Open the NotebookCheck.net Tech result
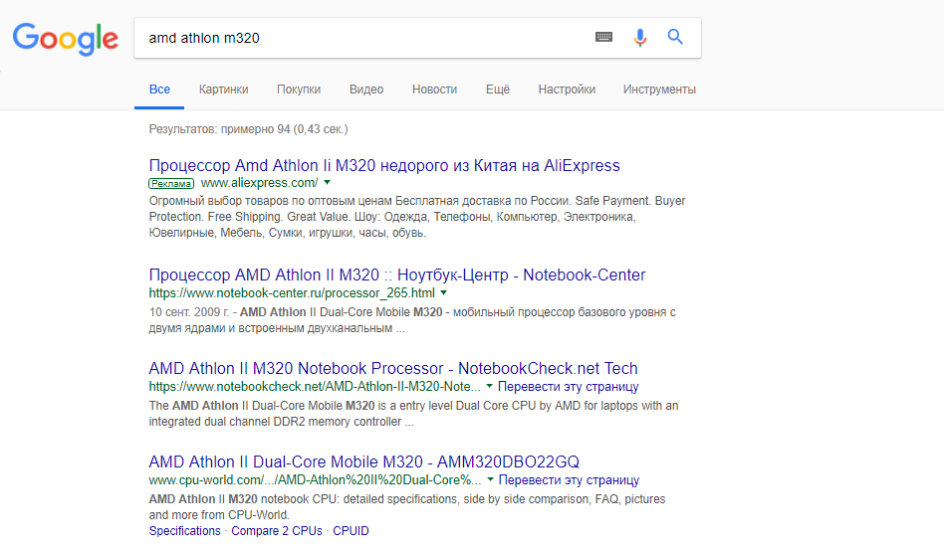 [393, 368]
